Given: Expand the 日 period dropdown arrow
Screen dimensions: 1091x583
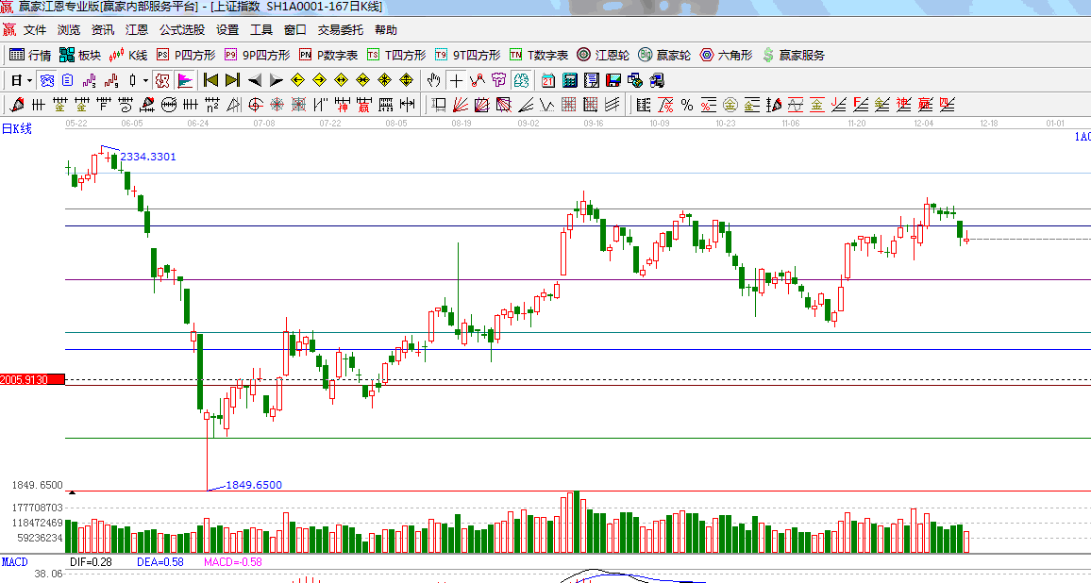Looking at the screenshot, I should (29, 80).
